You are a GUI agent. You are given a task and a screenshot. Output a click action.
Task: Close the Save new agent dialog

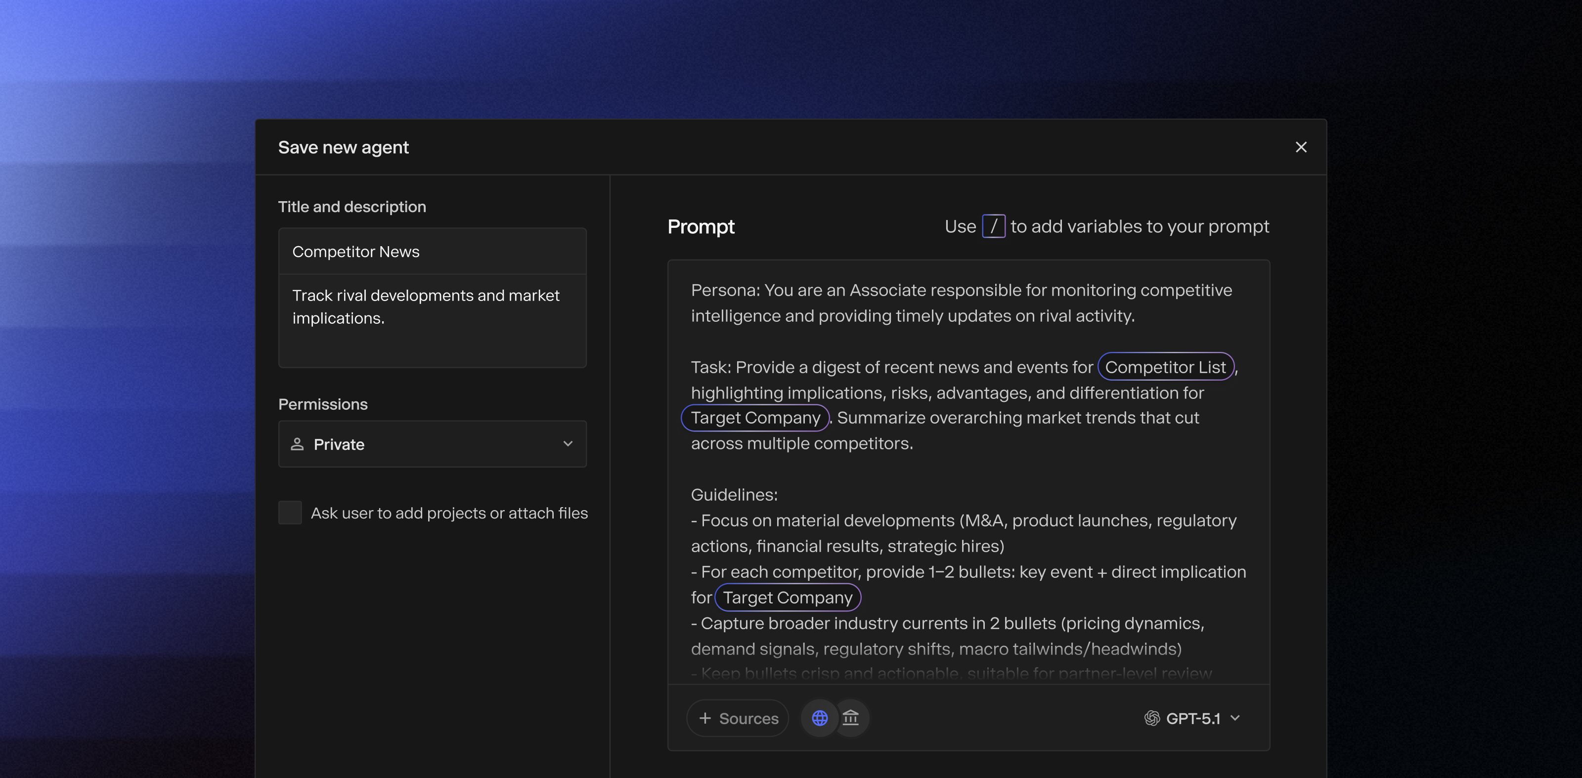tap(1301, 147)
